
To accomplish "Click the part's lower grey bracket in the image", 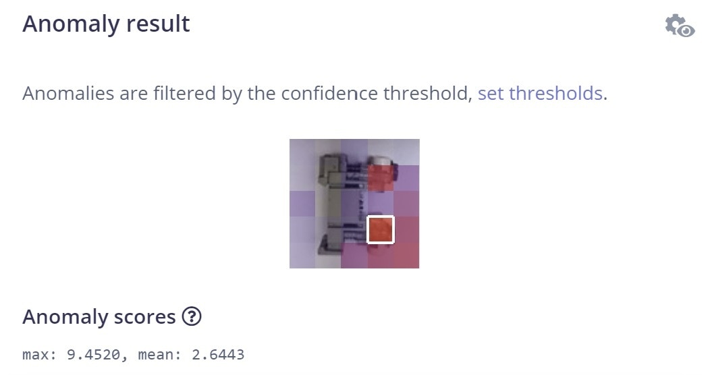I will click(331, 239).
